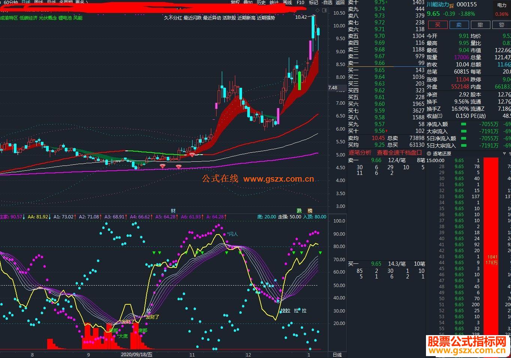
Task: Click the 财 marker below the main chart
Action: click(173, 211)
